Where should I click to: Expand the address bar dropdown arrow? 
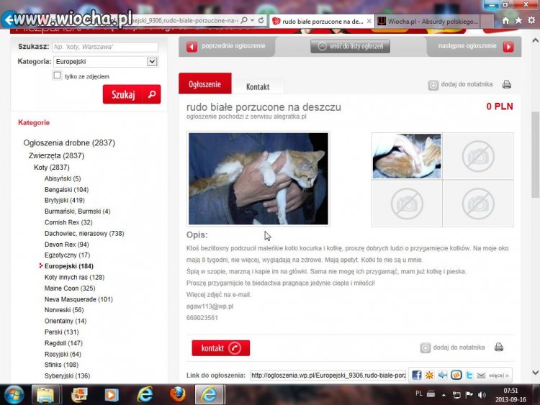(253, 21)
